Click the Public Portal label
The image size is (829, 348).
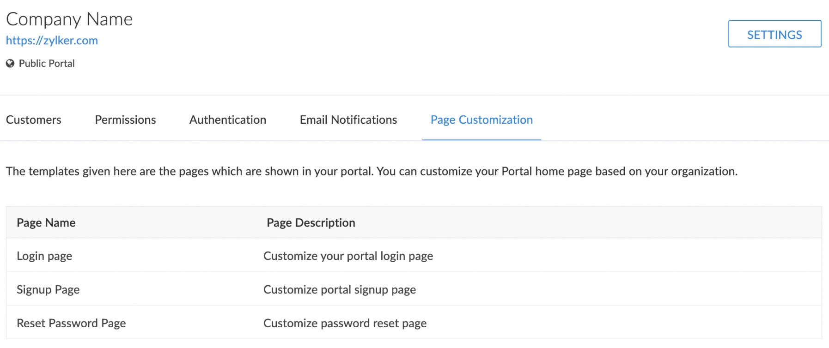click(47, 64)
